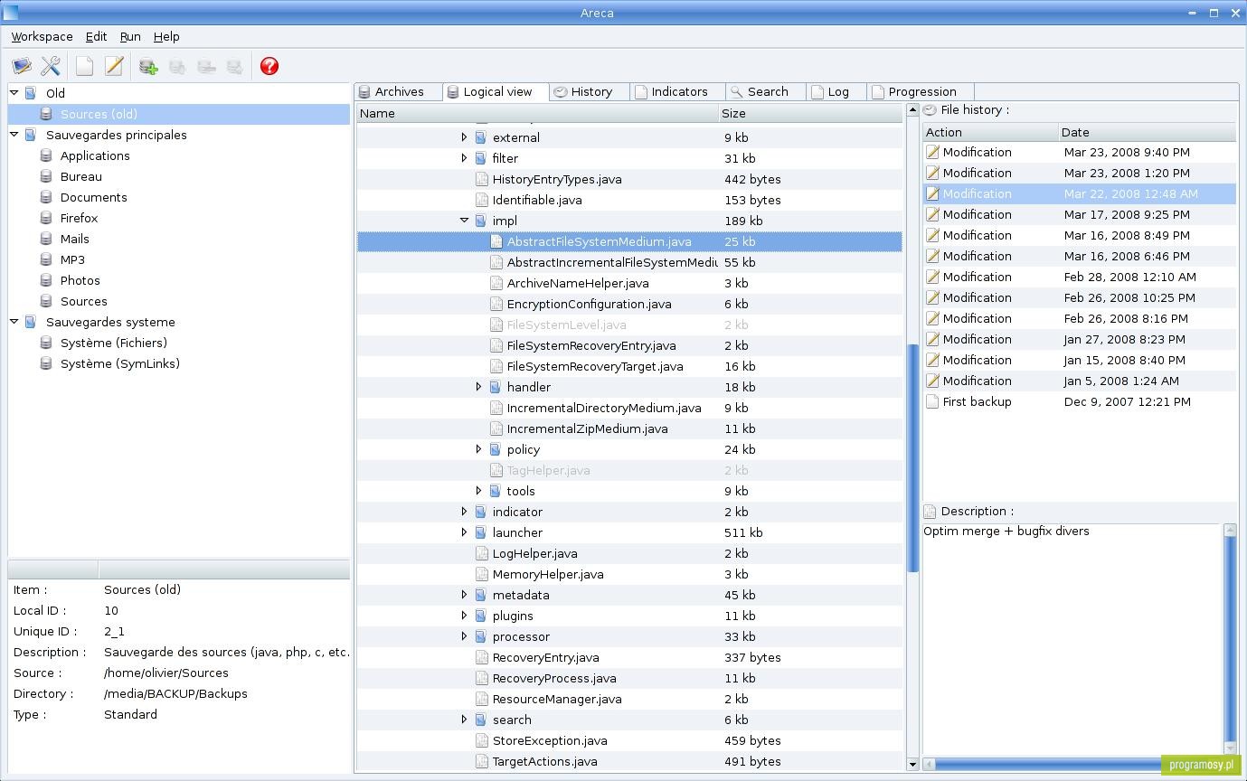Open preferences with the wrench tools icon

[51, 66]
